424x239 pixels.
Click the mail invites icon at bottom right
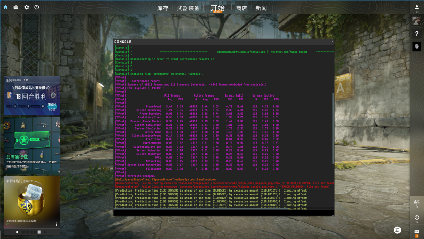(416, 233)
